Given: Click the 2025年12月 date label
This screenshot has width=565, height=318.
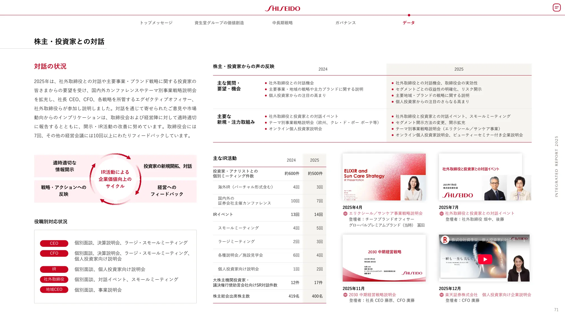Looking at the screenshot, I should [x=450, y=289].
